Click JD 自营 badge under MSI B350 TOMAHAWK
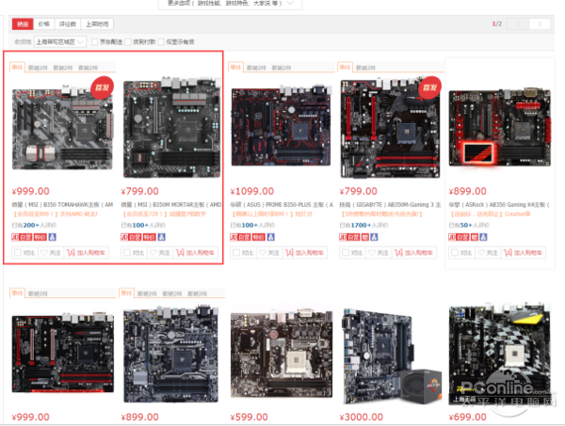 pyautogui.click(x=22, y=237)
